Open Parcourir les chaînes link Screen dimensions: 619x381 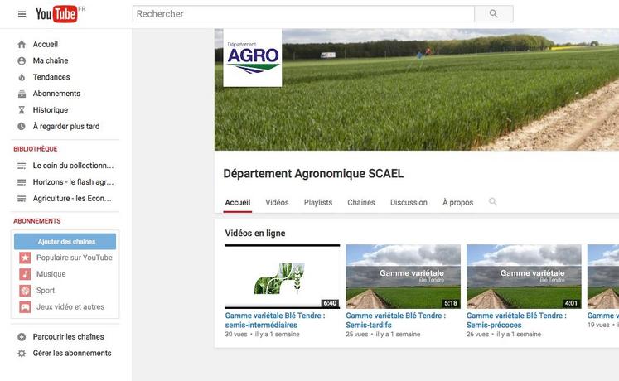coord(68,337)
